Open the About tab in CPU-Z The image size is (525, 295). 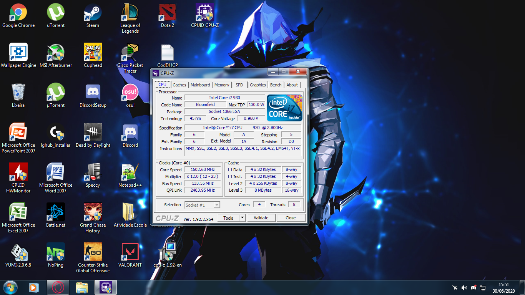[292, 85]
